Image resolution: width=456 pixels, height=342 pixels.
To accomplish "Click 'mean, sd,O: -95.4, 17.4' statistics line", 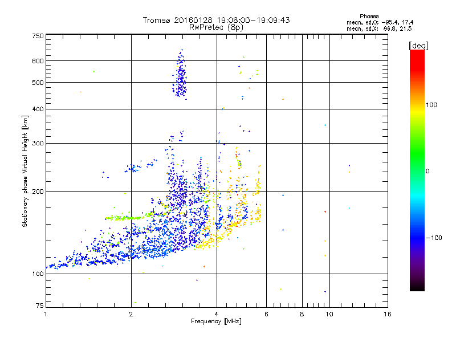I will [380, 22].
